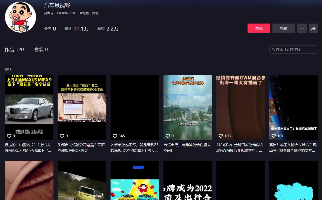Viewport: 322px width, 200px height.
Task: Open the 上汽大通MAXUS MIFA 9 video thumbnail
Action: click(x=29, y=108)
